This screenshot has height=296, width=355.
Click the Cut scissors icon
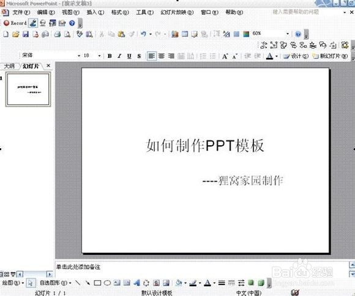(x=102, y=34)
